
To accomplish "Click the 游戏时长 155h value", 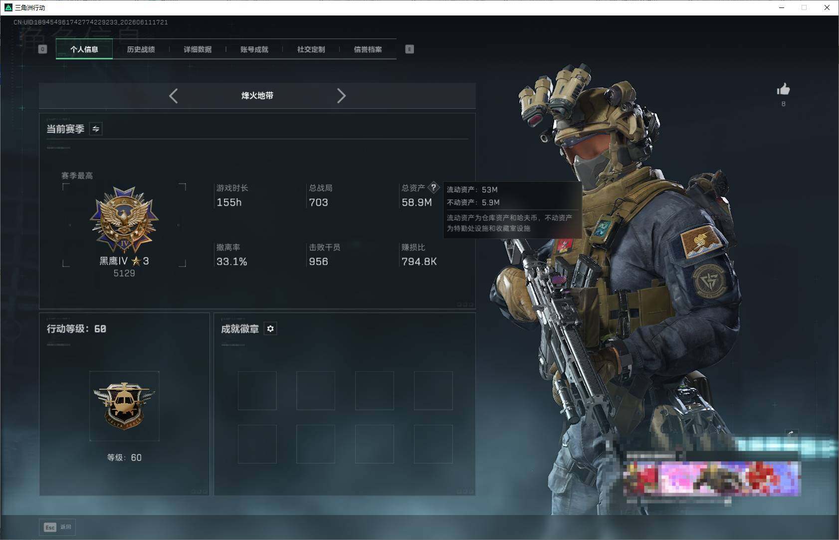I will (229, 202).
